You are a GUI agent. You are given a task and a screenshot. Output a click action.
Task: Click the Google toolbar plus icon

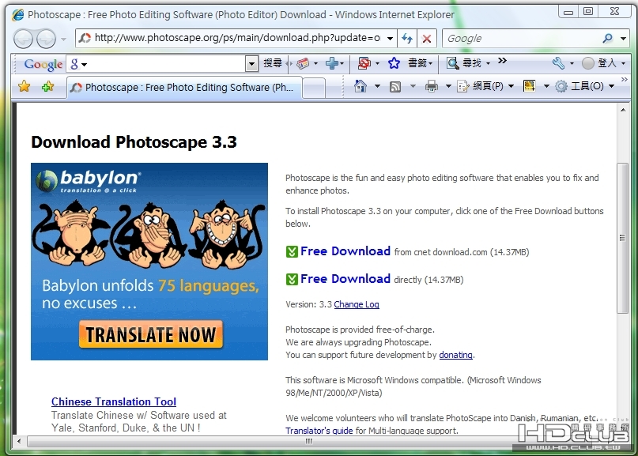[332, 63]
